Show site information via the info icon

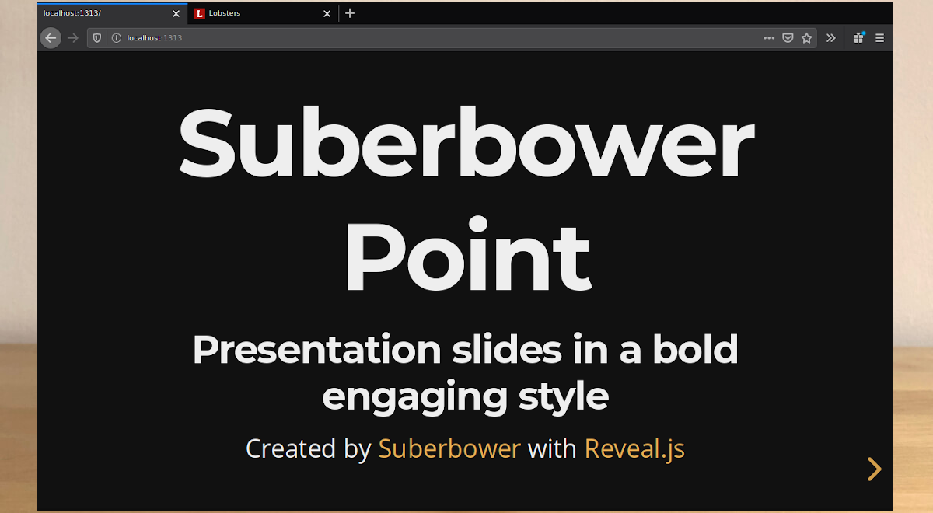point(117,38)
